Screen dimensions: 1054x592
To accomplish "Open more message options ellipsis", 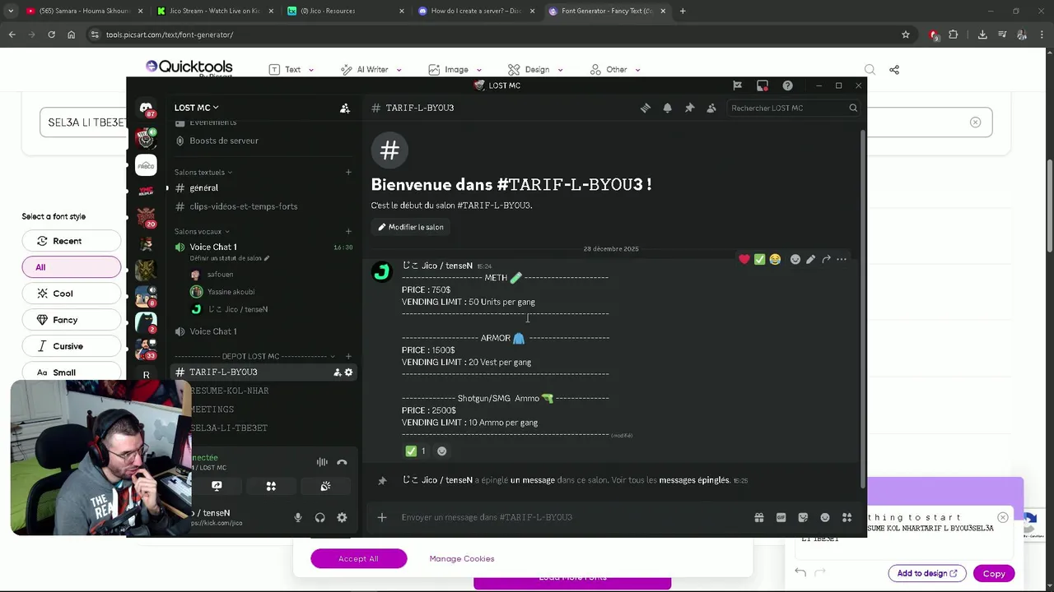I will click(x=842, y=259).
